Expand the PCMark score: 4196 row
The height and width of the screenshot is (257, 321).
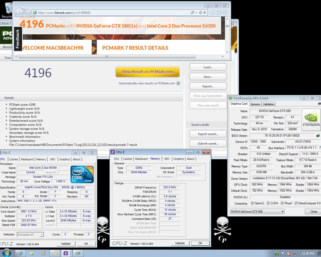point(7,104)
